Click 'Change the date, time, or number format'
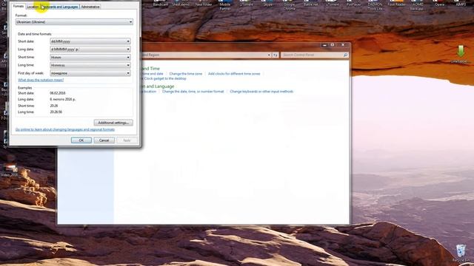Screen dimensions: 474x266 pyautogui.click(x=193, y=92)
